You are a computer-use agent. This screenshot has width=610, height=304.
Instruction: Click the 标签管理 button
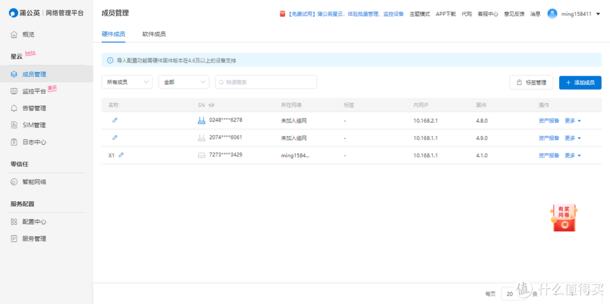point(531,82)
